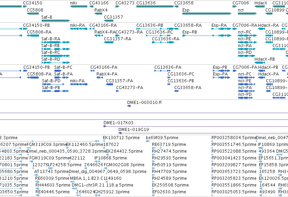Select the Esp gene bar
Screen dimensions: 288x197
[x=207, y=14]
